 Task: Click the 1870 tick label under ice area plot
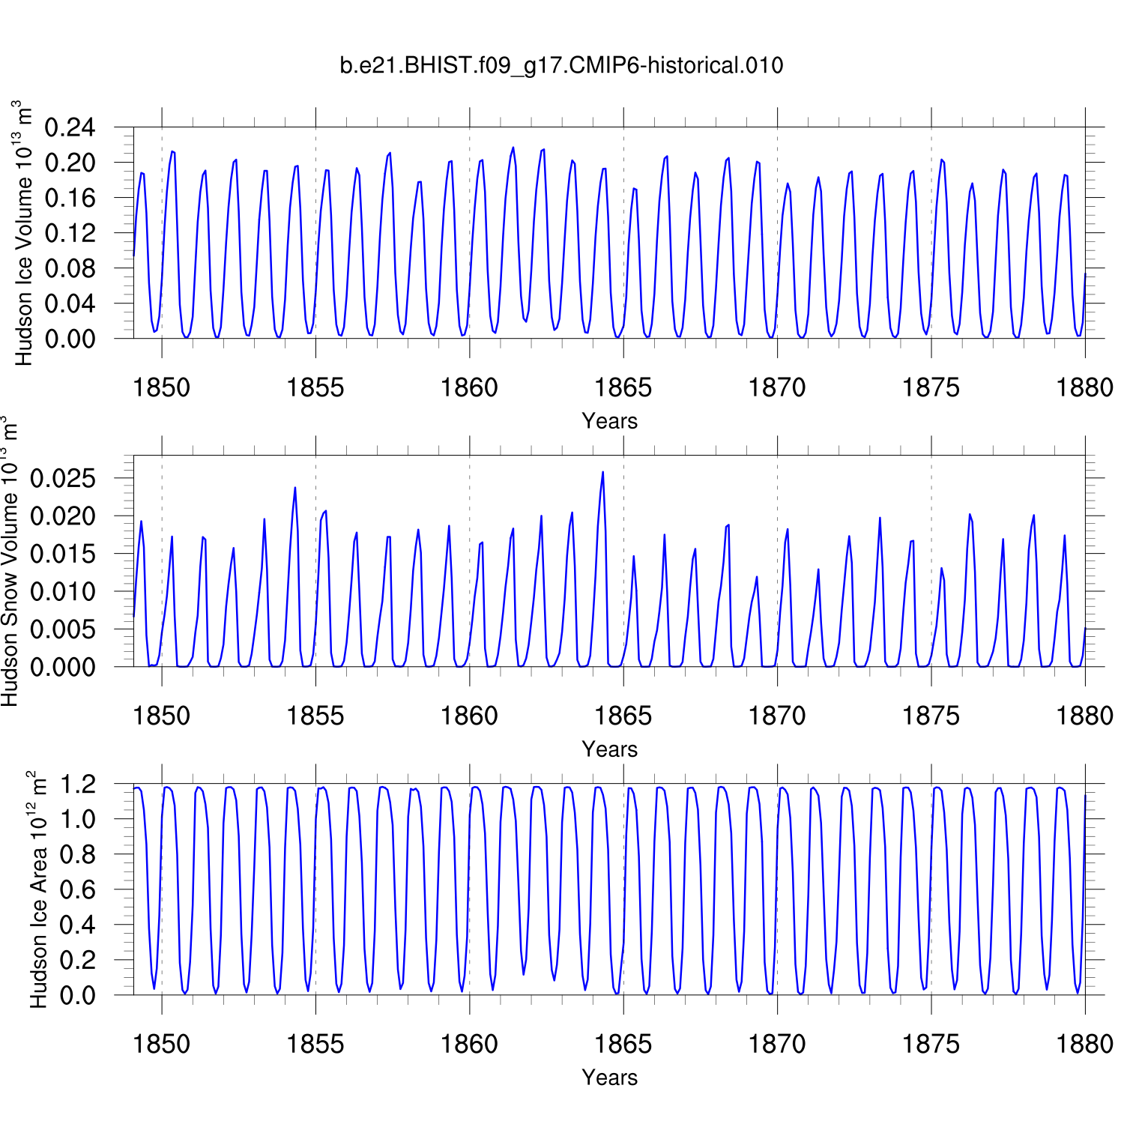click(777, 1044)
